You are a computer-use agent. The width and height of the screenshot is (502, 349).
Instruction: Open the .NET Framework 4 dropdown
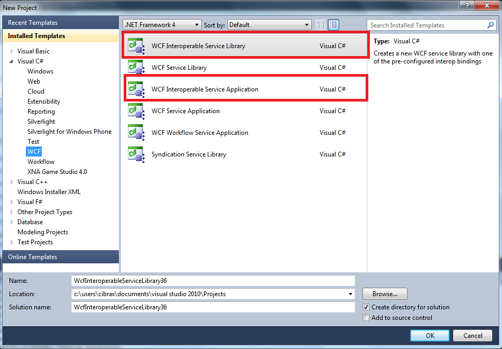click(x=162, y=25)
